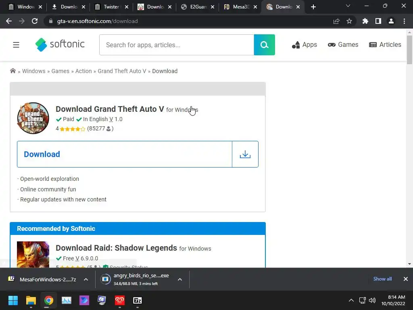Click the Softonic logo

point(60,44)
